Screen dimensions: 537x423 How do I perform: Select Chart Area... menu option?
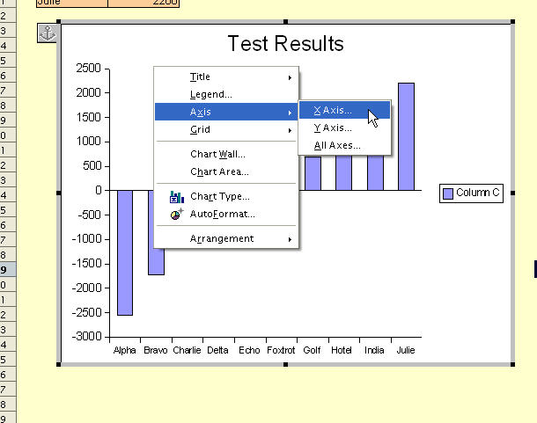226,171
